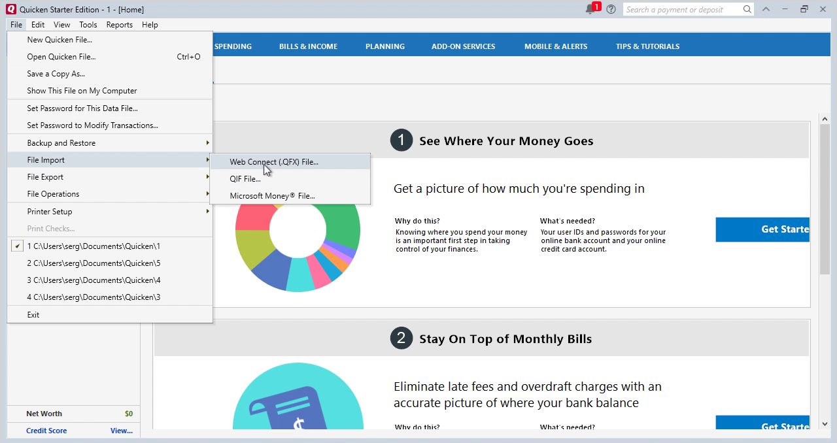The image size is (837, 443).
Task: Click the search magnifier icon
Action: point(747,9)
